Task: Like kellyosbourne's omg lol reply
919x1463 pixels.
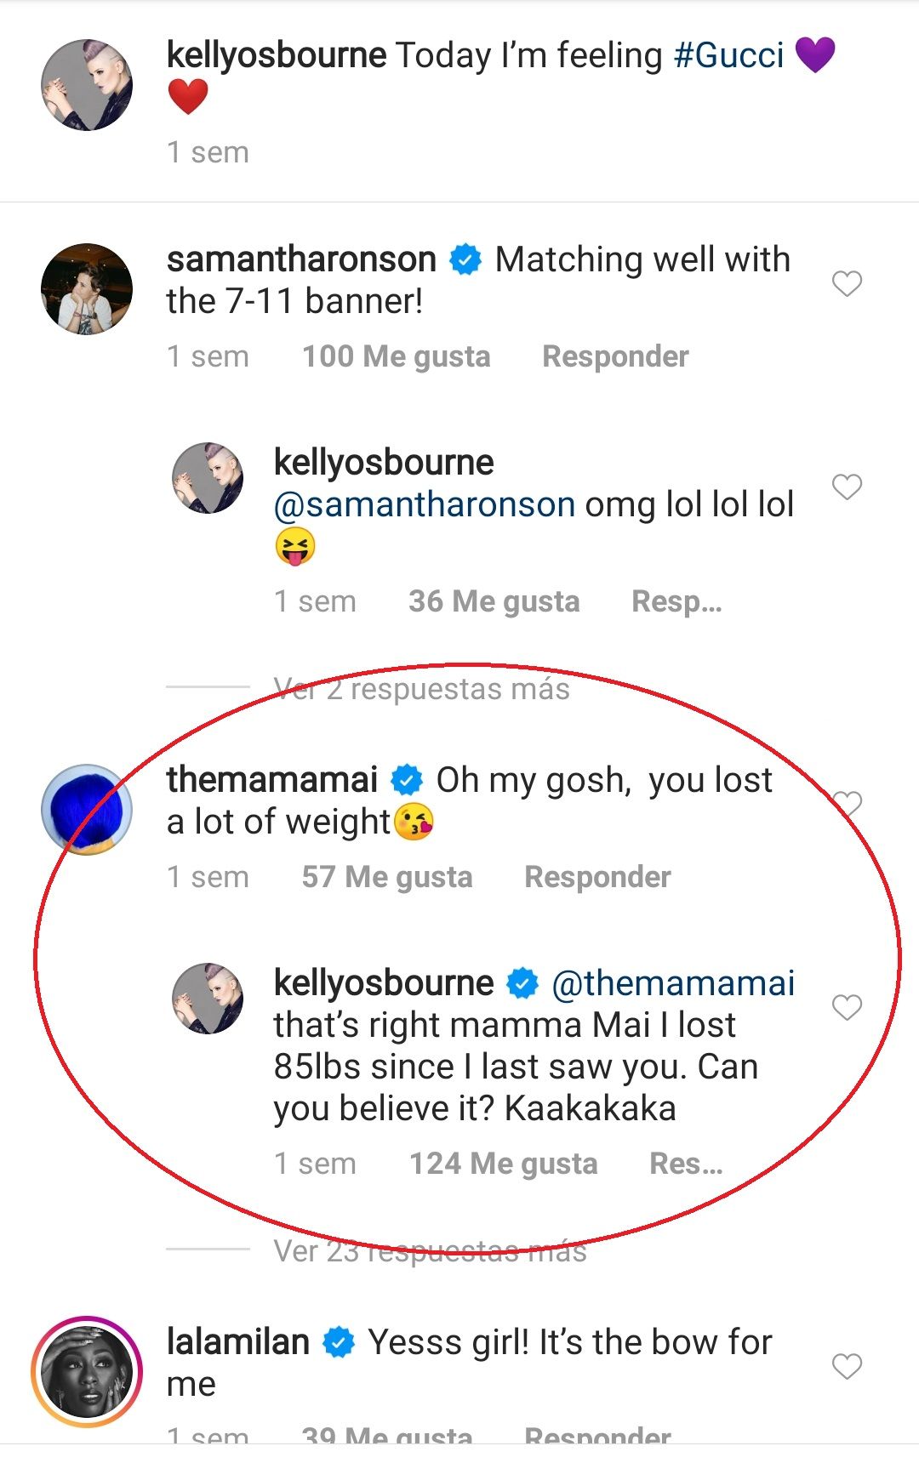Action: click(847, 487)
